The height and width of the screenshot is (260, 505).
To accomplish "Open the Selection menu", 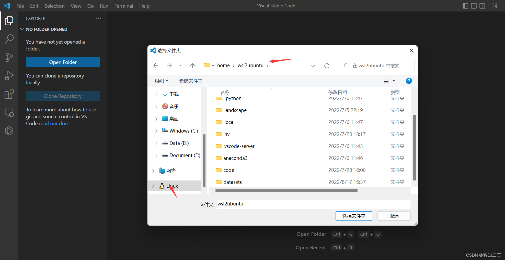I will click(54, 6).
